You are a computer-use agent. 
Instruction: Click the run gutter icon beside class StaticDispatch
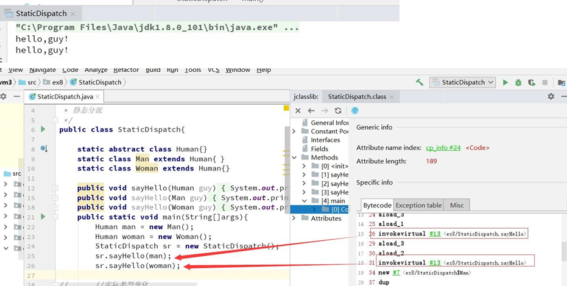(43, 129)
